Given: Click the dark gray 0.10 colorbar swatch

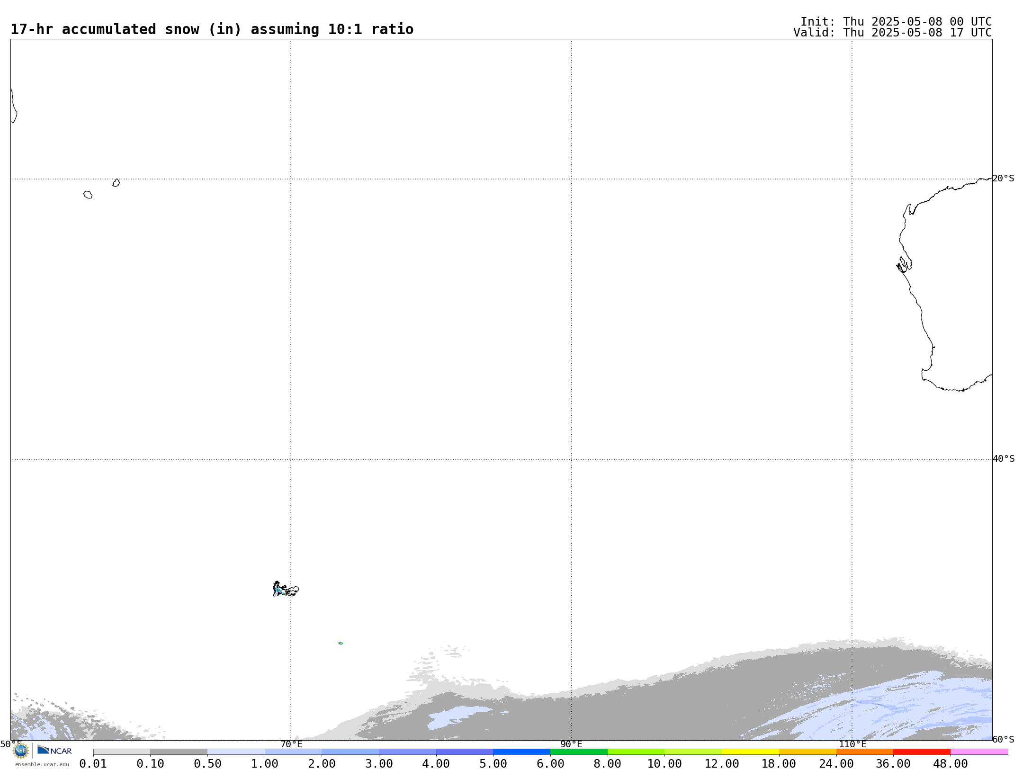Looking at the screenshot, I should click(x=179, y=752).
